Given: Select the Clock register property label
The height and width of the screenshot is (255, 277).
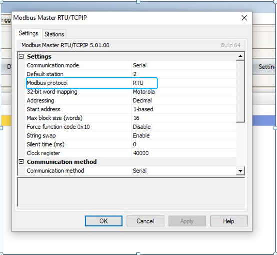Looking at the screenshot, I should pos(43,153).
